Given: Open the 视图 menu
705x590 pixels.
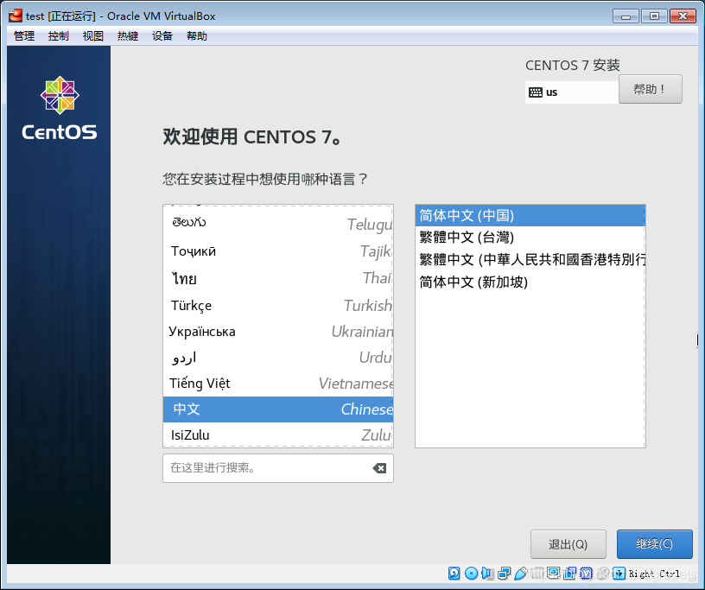Looking at the screenshot, I should pos(93,36).
